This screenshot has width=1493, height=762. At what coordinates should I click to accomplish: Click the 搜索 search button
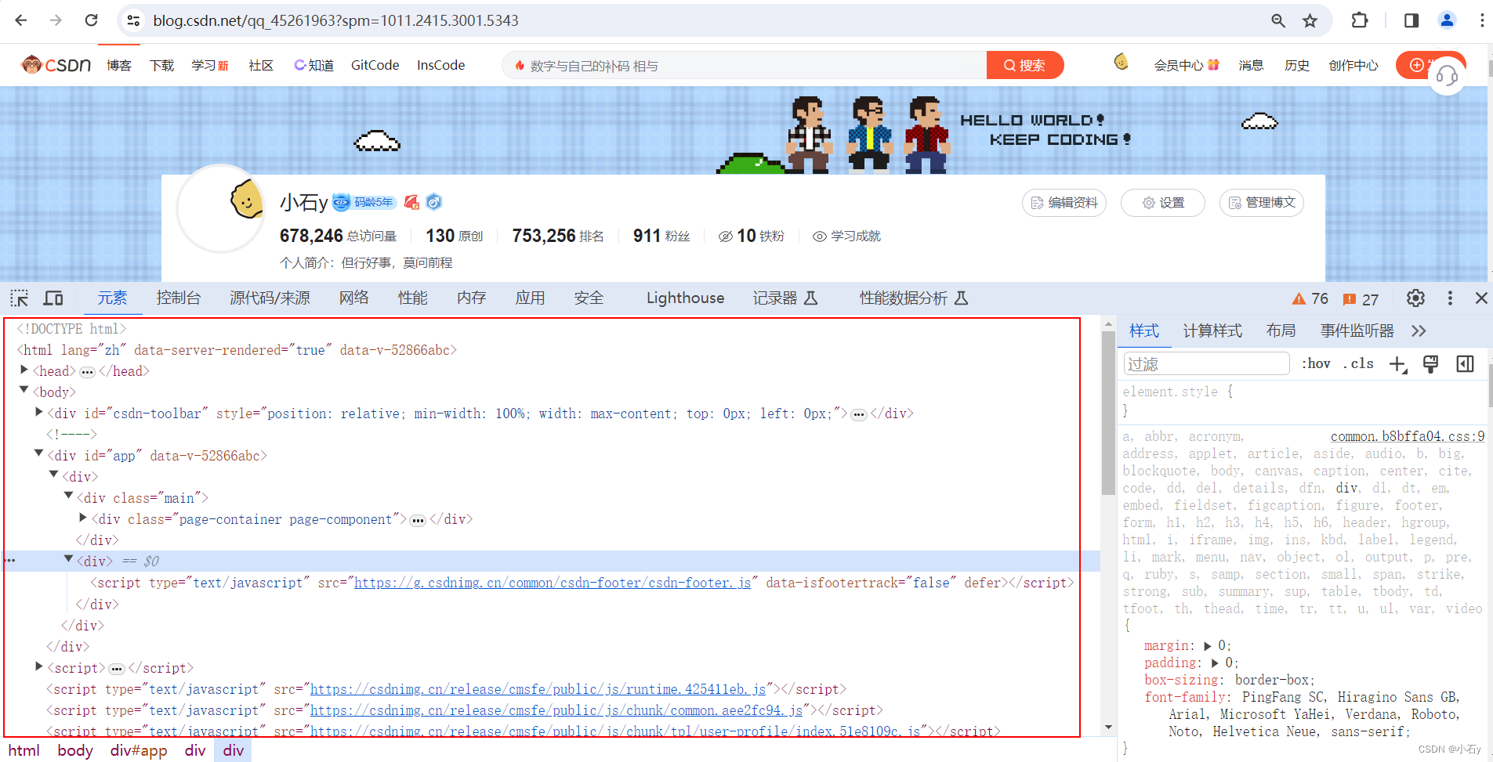click(x=1025, y=66)
